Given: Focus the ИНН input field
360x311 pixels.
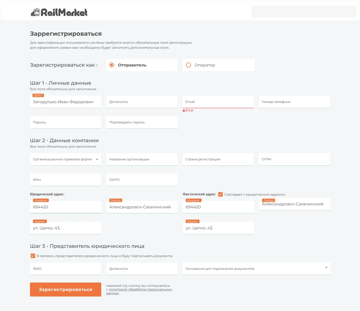Looking at the screenshot, I should click(65, 180).
